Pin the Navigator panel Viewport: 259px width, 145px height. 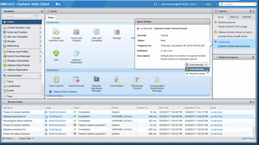pos(42,11)
